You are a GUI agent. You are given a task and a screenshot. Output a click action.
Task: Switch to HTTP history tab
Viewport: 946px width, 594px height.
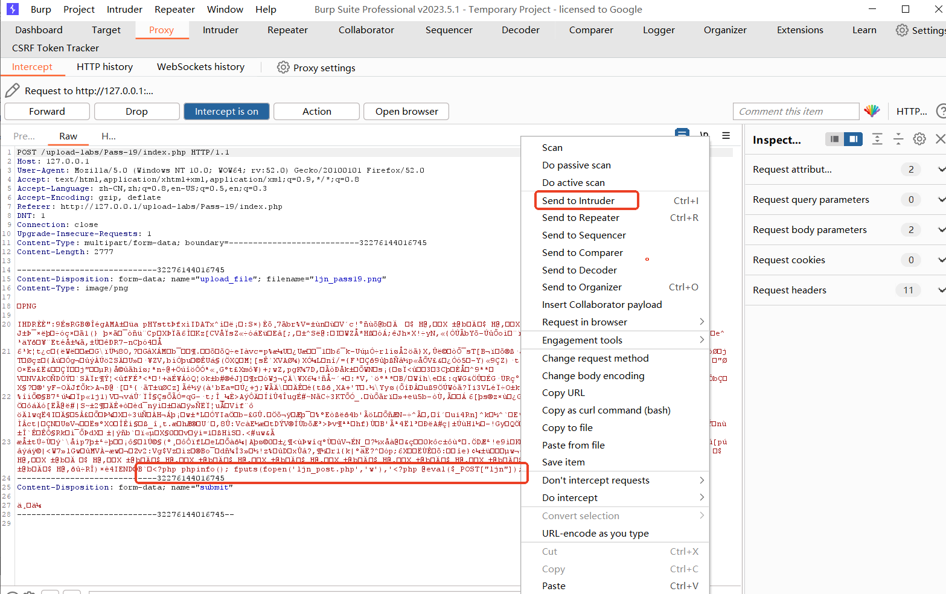tap(104, 66)
